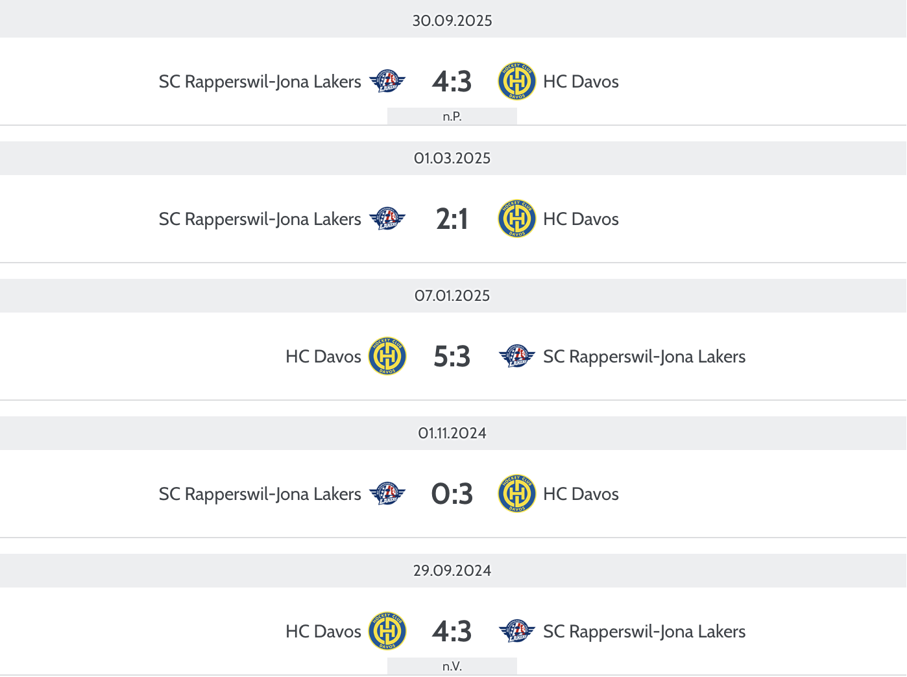Click HC Davos logo in 07.01.2025 match

click(387, 357)
